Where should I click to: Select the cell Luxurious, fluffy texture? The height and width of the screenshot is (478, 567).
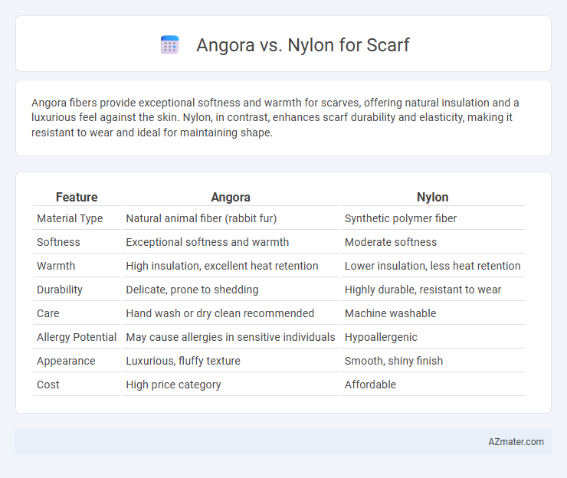[x=183, y=361]
